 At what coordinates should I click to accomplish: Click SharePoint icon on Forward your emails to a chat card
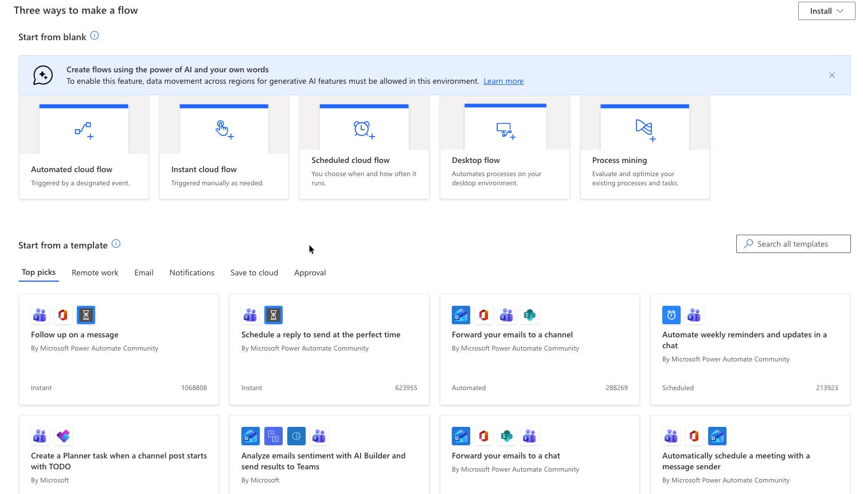[x=507, y=436]
